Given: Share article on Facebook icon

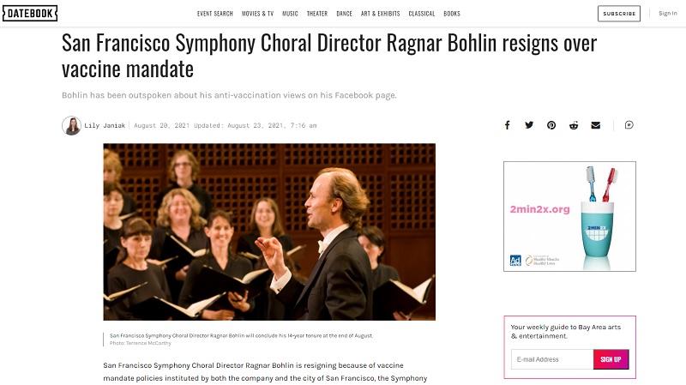Looking at the screenshot, I should click(507, 125).
